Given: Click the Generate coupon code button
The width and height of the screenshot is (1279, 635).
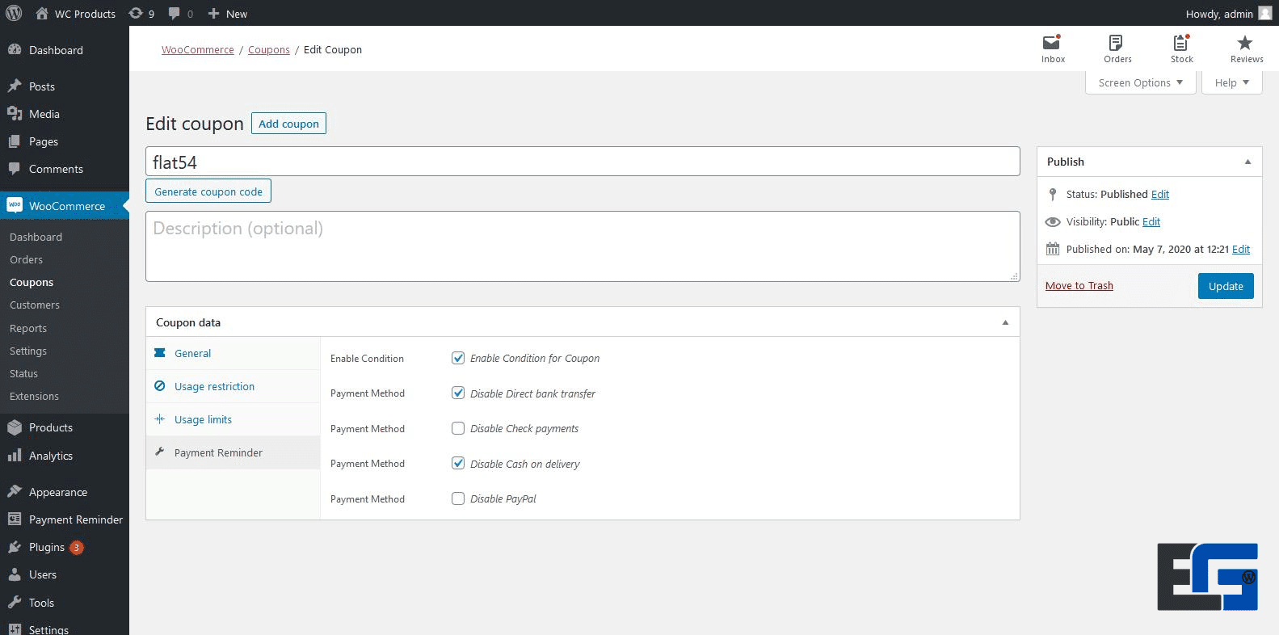Looking at the screenshot, I should tap(208, 191).
